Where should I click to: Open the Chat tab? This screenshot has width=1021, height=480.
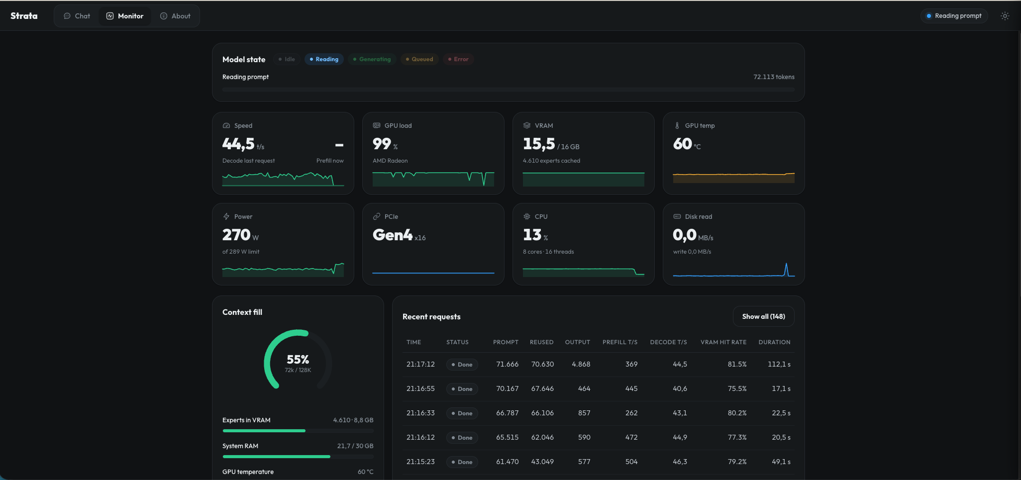[77, 16]
